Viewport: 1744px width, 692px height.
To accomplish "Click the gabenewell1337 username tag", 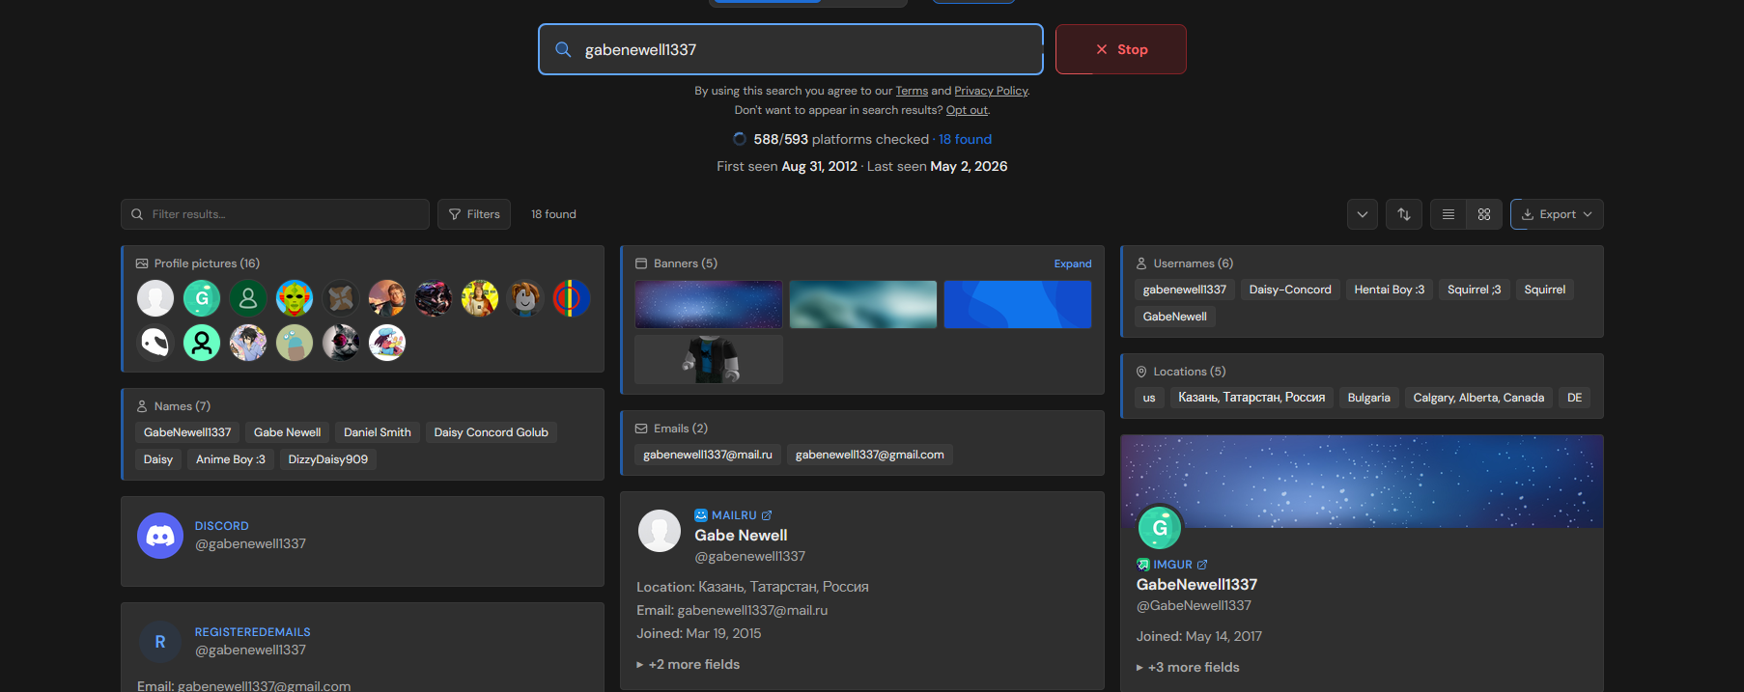I will pos(1185,290).
